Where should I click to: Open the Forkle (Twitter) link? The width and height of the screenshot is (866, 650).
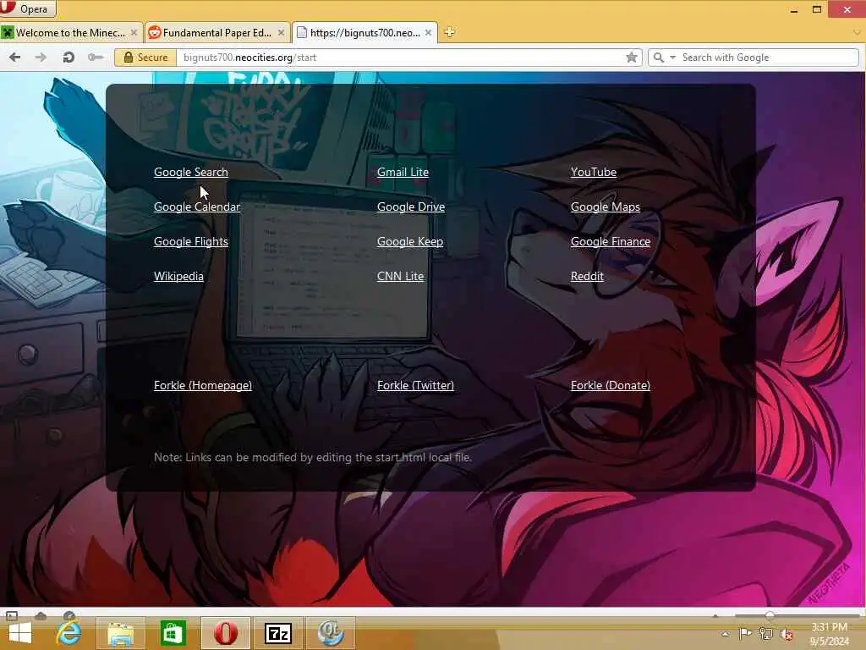pyautogui.click(x=415, y=385)
